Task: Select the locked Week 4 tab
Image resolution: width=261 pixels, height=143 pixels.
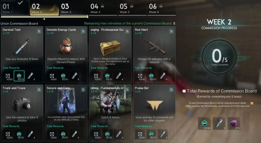Action: 103,8
